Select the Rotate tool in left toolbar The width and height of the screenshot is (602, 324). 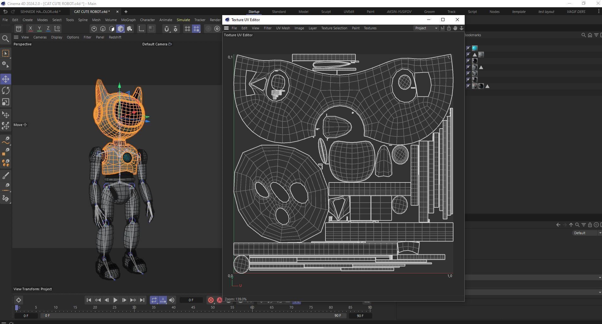pyautogui.click(x=6, y=90)
